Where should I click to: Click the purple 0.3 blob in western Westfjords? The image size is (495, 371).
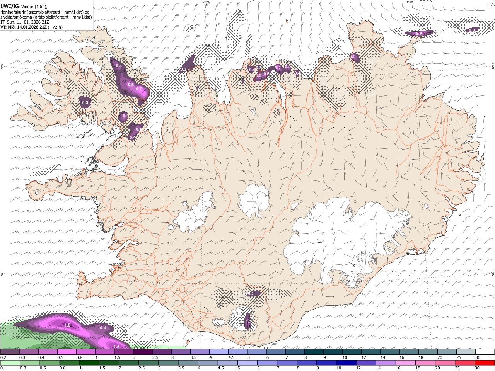(85, 102)
